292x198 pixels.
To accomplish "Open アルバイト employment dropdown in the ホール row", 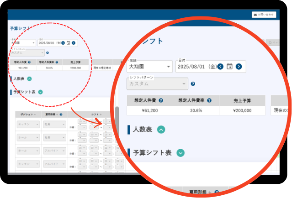I will tap(54, 151).
